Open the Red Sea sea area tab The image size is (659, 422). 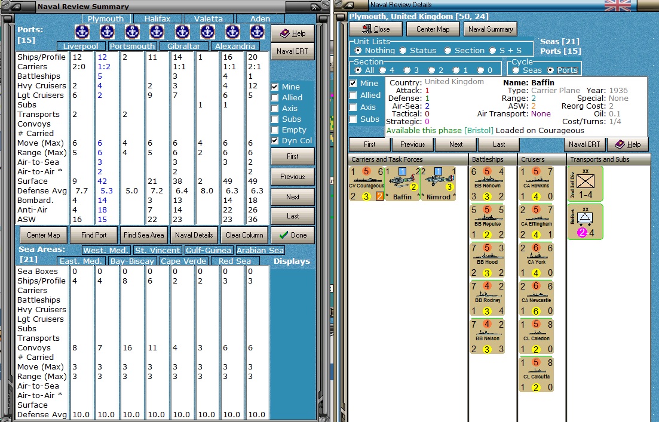[x=235, y=261]
